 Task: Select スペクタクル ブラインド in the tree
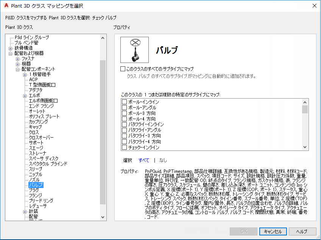click(48, 164)
